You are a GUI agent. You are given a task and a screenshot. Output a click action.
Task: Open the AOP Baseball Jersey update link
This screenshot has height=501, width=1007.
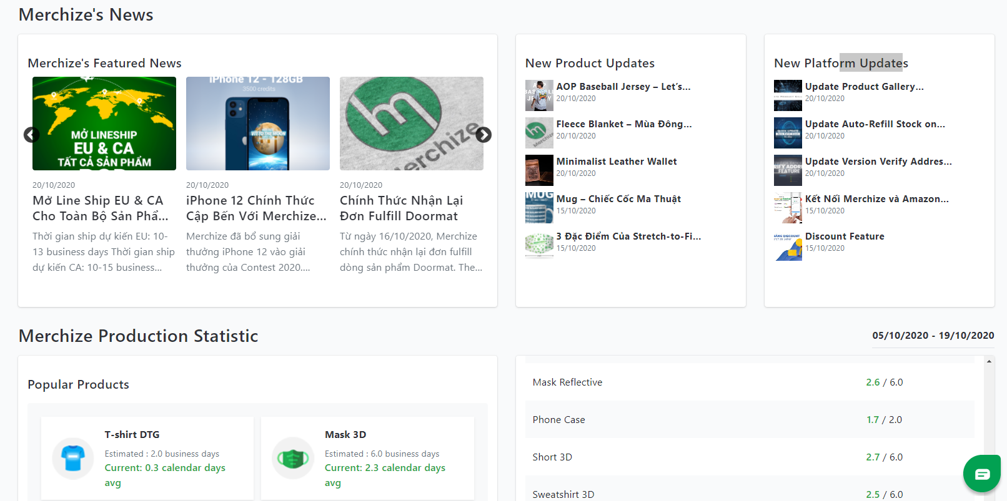[623, 87]
